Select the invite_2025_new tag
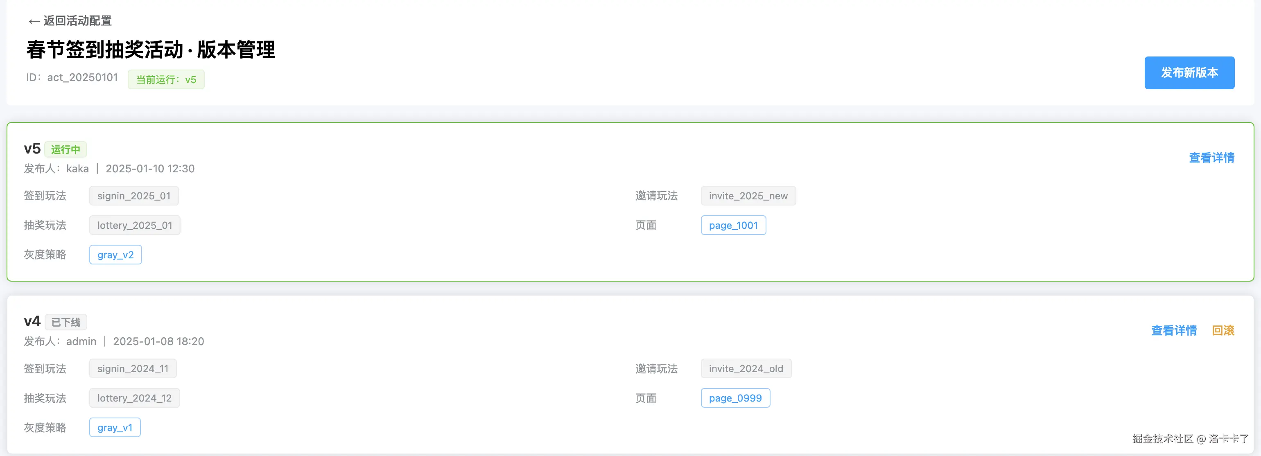This screenshot has height=456, width=1261. pos(748,196)
